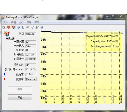Screen dimensions: 127x112
Task: Click the satellite dish toolbar icon
Action: click(32, 27)
